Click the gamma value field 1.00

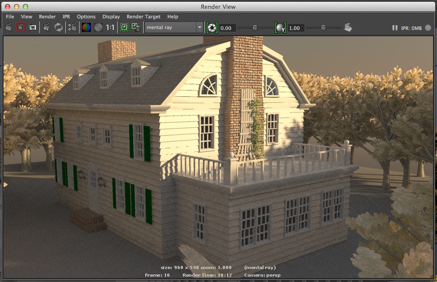point(296,28)
